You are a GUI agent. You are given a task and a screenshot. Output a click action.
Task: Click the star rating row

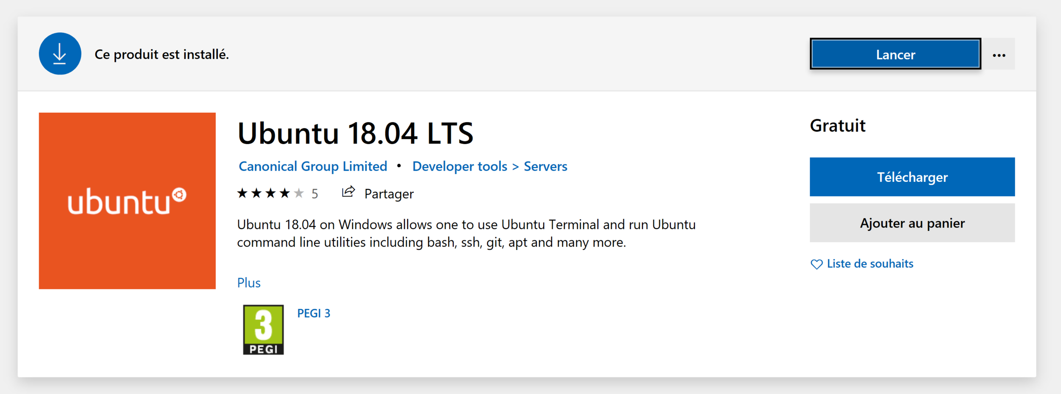point(270,193)
